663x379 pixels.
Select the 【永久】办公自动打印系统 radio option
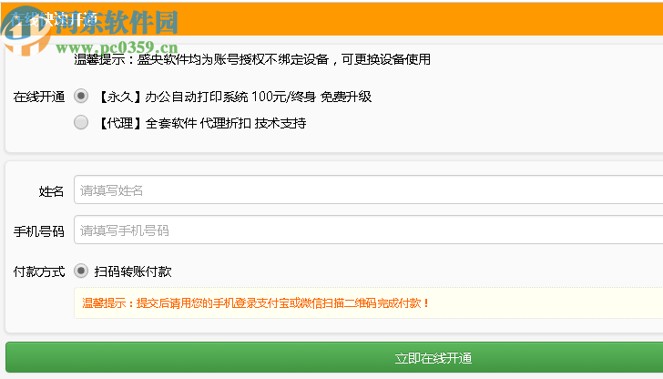point(81,96)
